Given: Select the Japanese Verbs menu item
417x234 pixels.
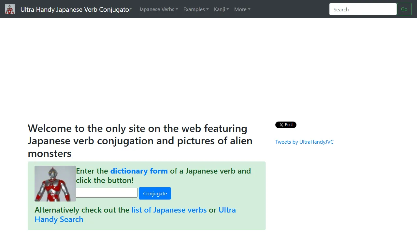Looking at the screenshot, I should click(158, 9).
